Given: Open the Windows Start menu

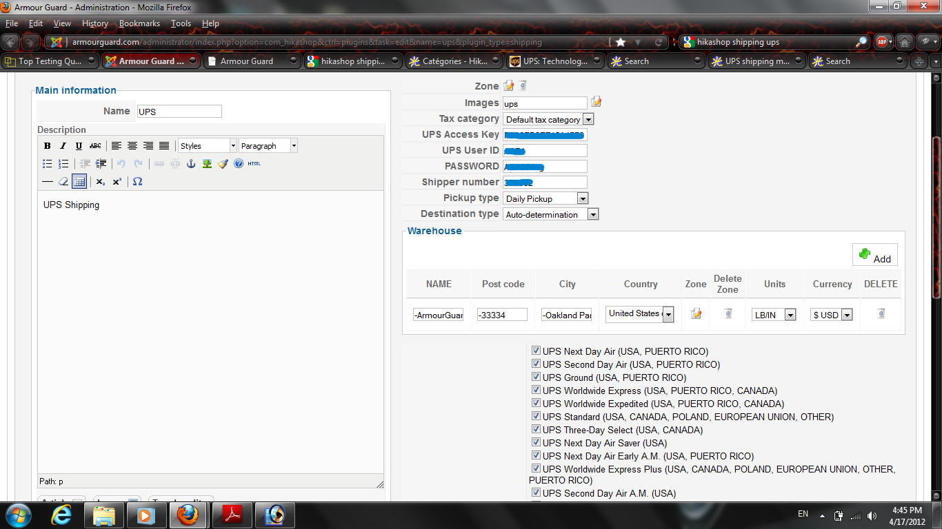Looking at the screenshot, I should 17,515.
